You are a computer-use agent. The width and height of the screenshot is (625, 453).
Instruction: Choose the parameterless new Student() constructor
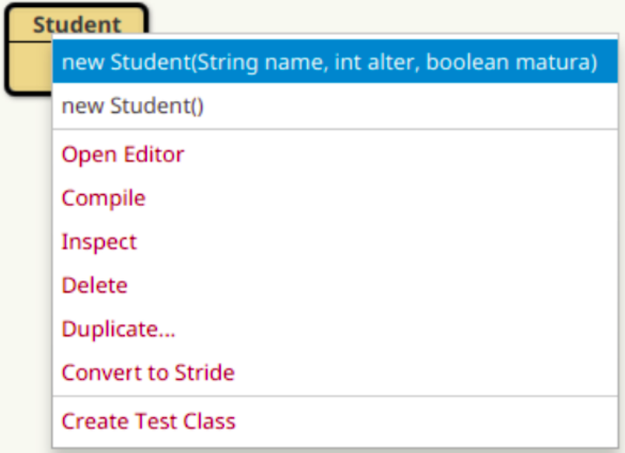tap(133, 106)
